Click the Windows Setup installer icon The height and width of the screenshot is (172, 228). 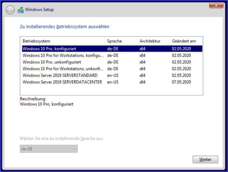click(21, 10)
